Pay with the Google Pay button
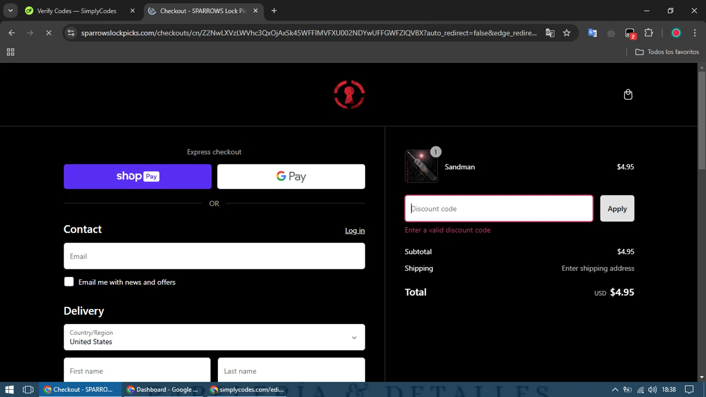706x397 pixels. click(x=291, y=177)
